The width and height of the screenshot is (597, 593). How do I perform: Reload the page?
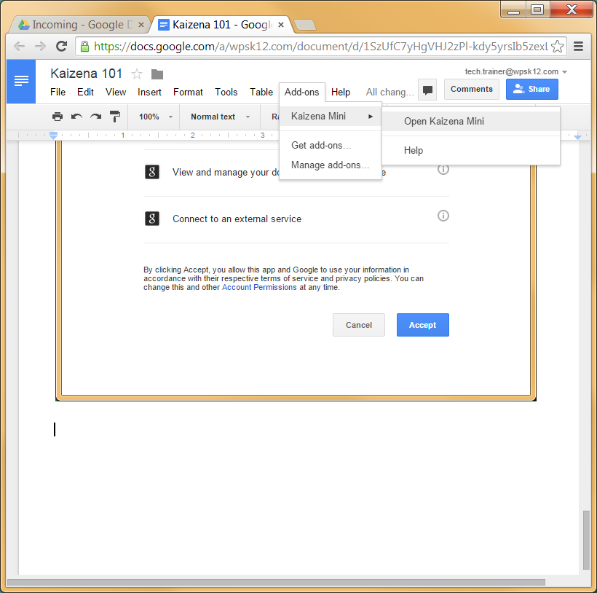[x=61, y=47]
